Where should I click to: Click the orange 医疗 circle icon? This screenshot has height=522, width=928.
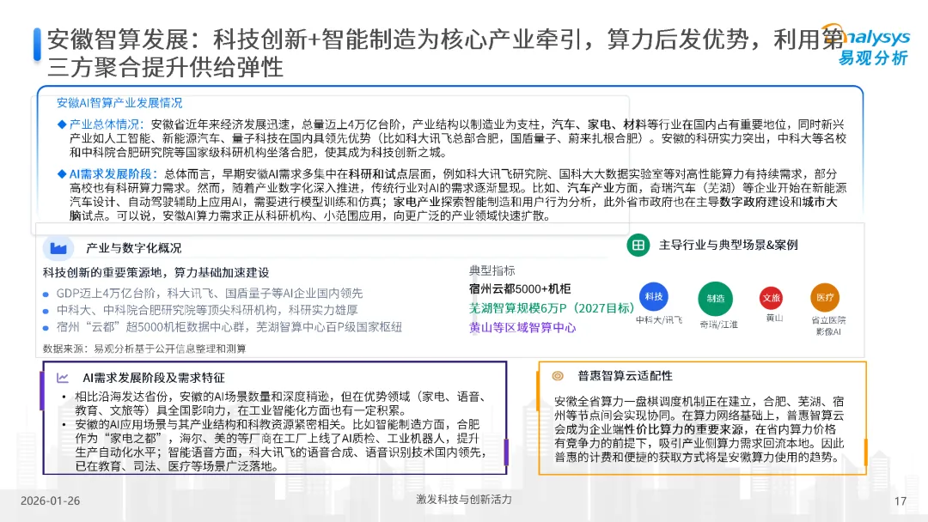click(825, 297)
